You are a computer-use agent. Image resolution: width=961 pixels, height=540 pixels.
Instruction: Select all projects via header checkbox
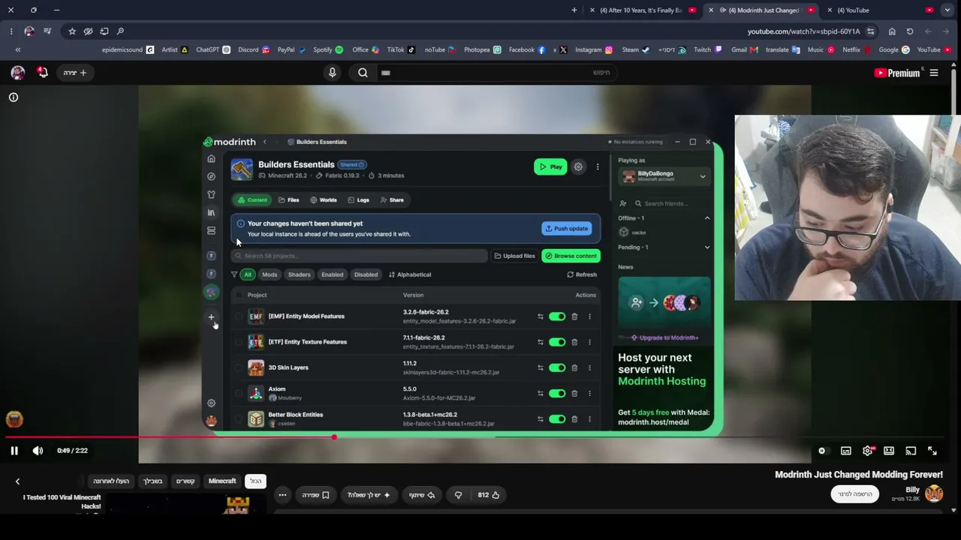239,295
